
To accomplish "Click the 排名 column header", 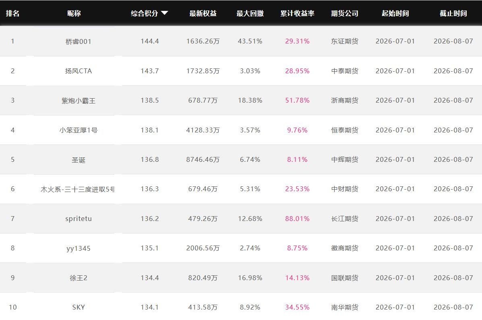I will point(12,13).
